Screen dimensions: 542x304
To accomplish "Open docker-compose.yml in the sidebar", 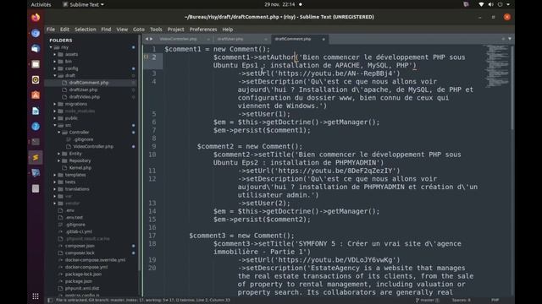I will [86, 267].
